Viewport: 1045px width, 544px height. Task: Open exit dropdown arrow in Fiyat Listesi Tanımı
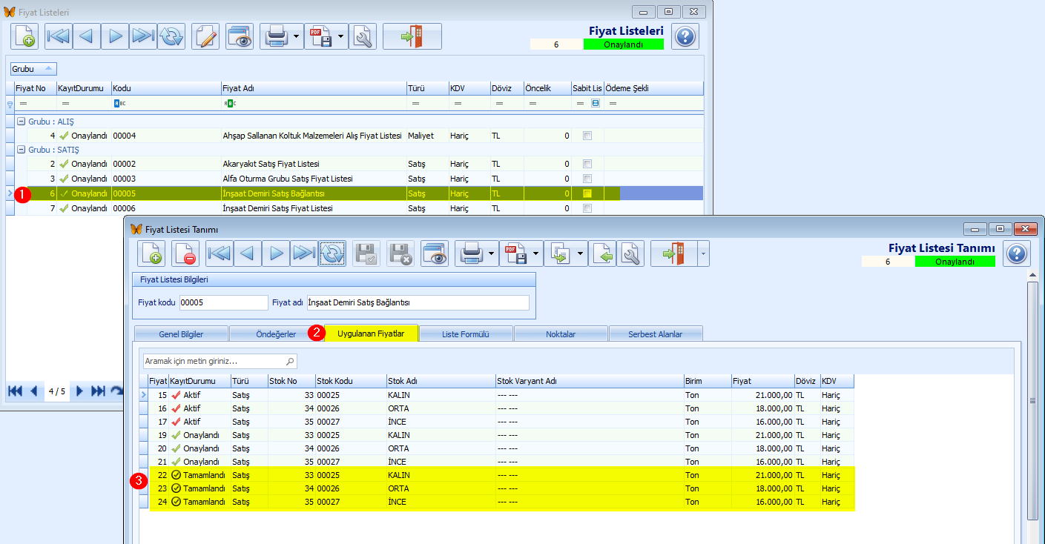pos(703,253)
